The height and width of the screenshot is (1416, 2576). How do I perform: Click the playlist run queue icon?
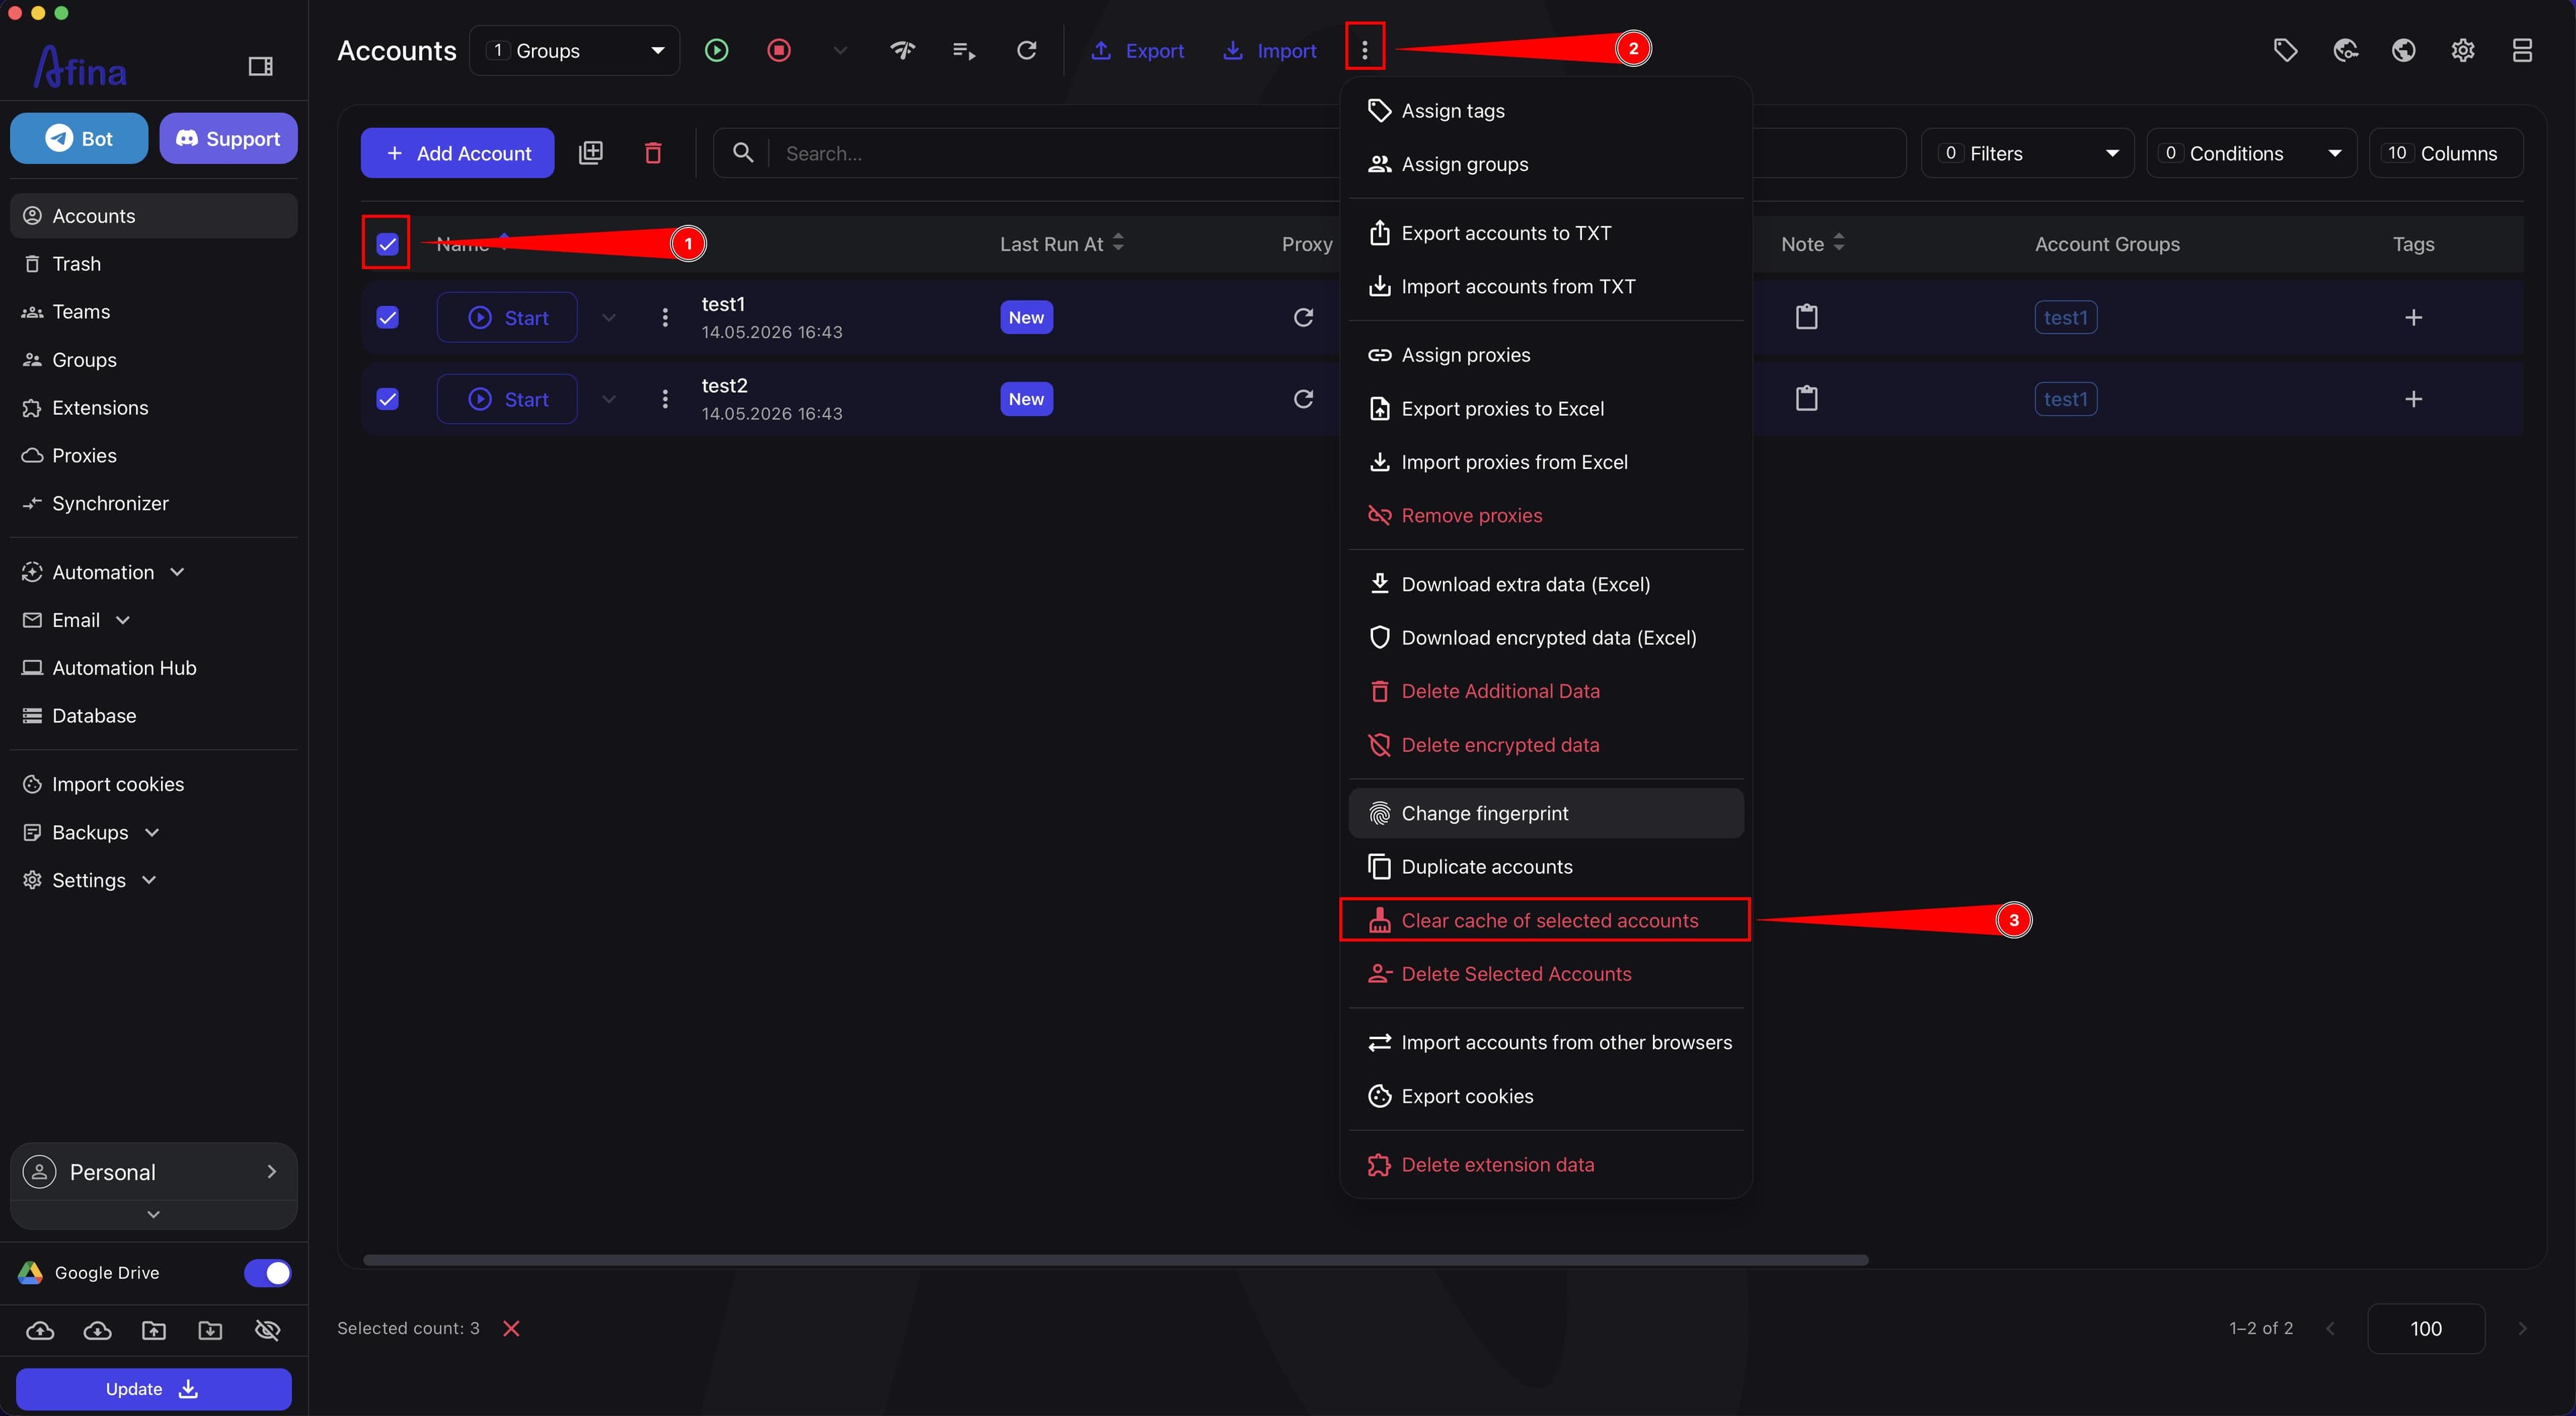(x=964, y=50)
